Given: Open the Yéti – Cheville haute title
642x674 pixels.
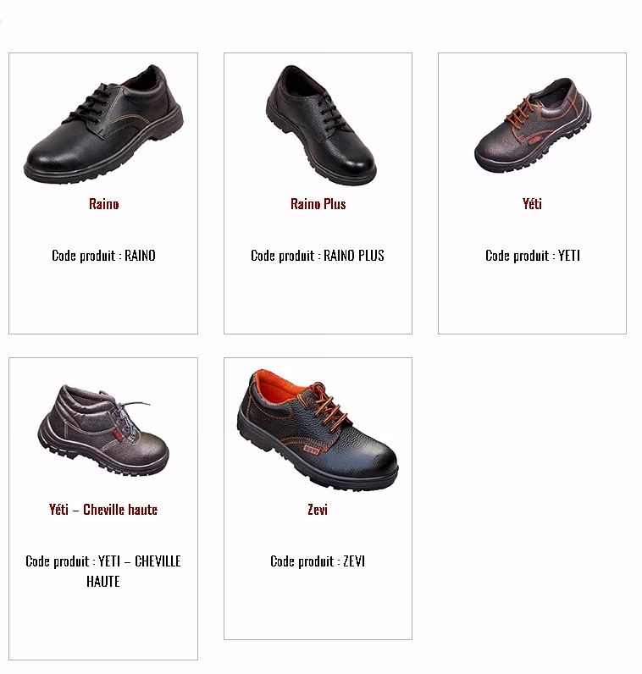Looking at the screenshot, I should 103,510.
